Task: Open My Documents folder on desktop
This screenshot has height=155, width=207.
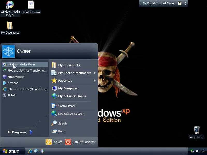Action: point(10,28)
